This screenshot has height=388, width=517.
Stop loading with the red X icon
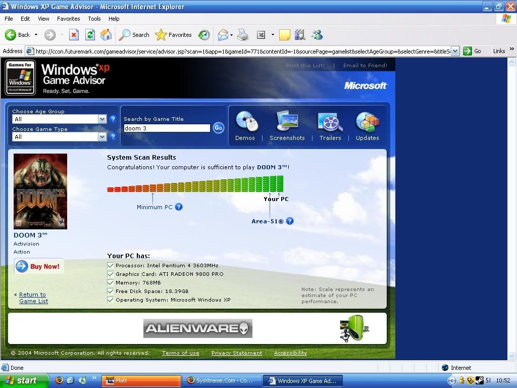[74, 35]
